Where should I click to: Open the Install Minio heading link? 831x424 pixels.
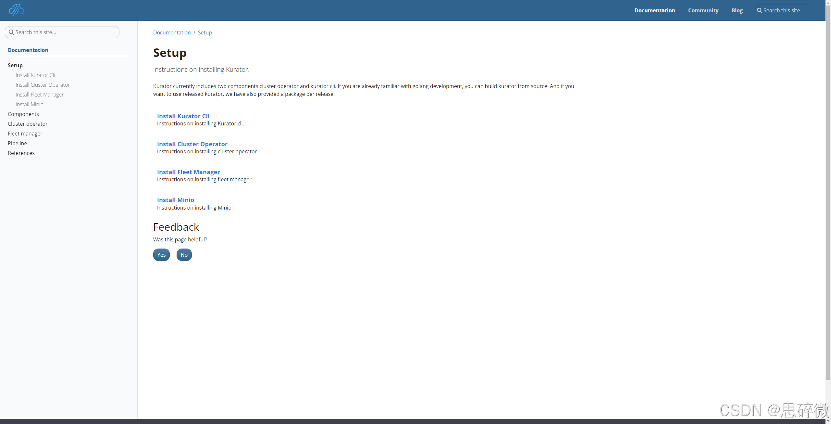(x=175, y=200)
